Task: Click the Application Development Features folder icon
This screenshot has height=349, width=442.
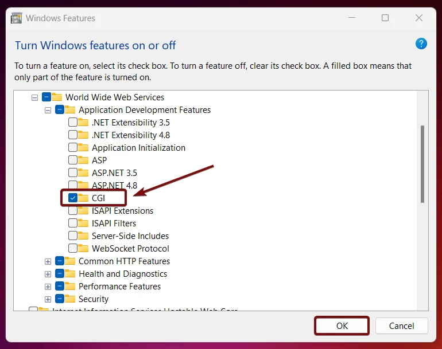Action: point(70,110)
